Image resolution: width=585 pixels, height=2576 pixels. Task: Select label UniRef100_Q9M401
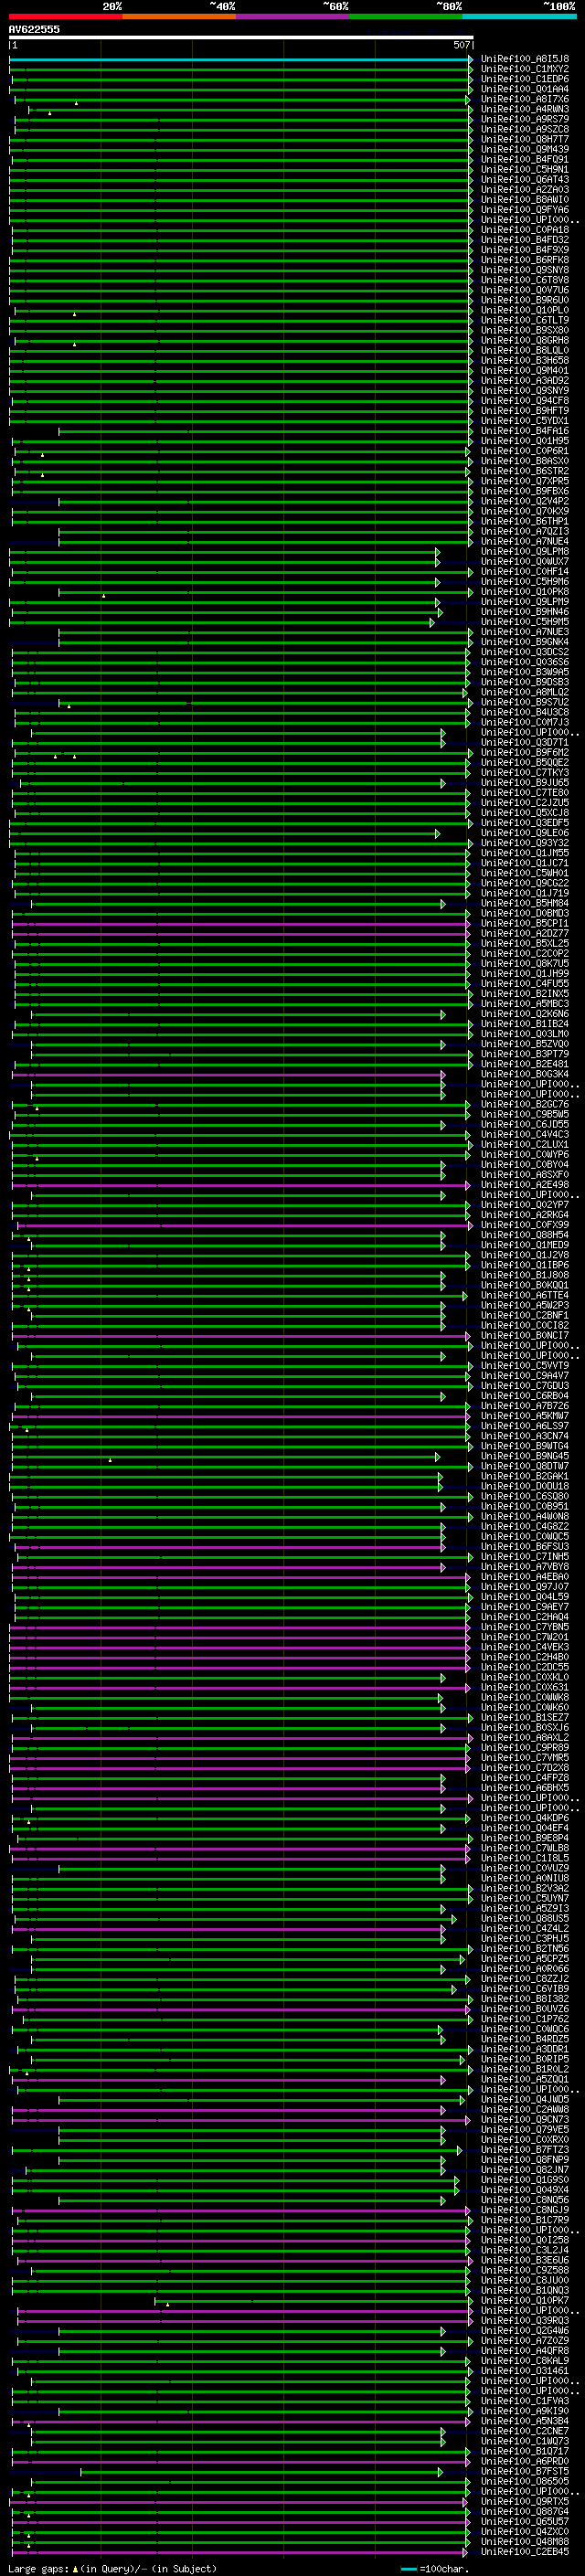[x=524, y=371]
